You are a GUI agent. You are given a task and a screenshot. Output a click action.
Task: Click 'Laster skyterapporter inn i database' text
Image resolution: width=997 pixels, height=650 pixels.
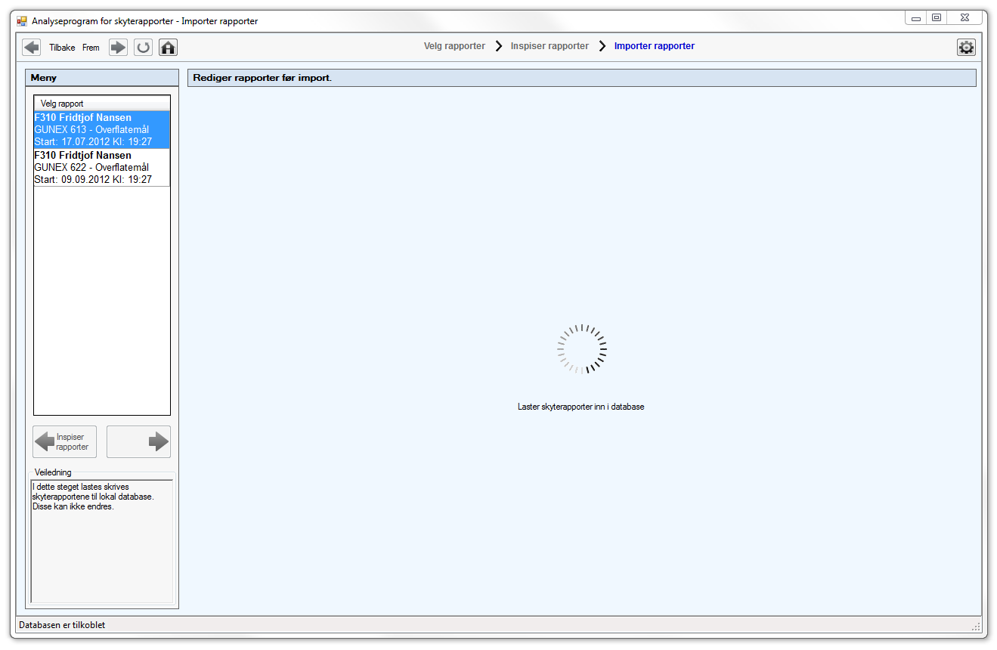point(581,407)
